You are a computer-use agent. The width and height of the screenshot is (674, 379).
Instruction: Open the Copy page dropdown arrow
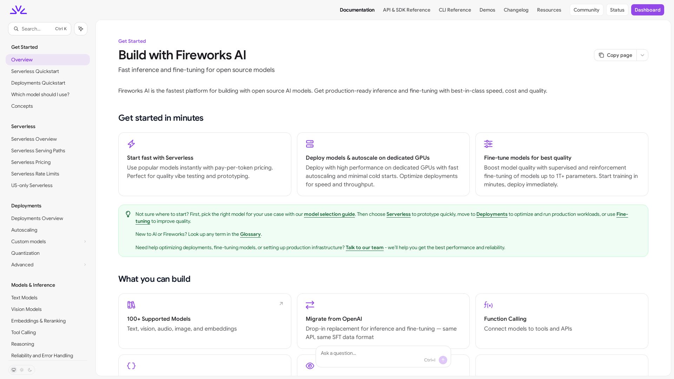642,55
